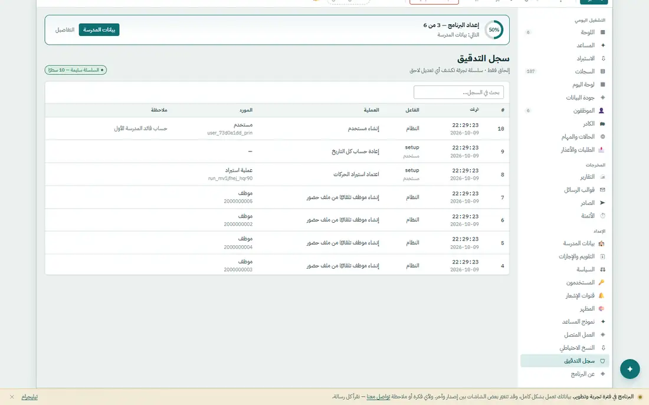Click the الطلبات والأعذار inbox icon
This screenshot has width=649, height=405.
tap(601, 150)
